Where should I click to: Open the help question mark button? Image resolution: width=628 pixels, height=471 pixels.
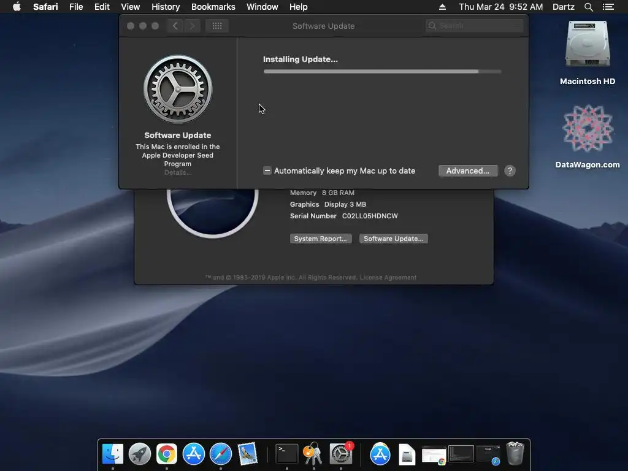510,171
